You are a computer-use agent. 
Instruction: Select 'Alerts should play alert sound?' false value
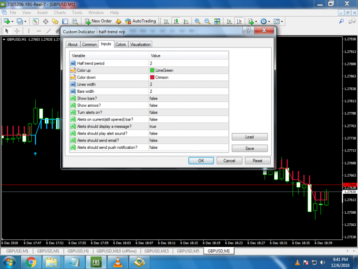(x=188, y=133)
